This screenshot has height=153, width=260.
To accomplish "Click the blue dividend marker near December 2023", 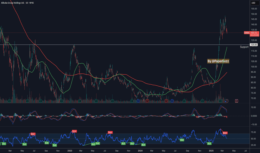I will (x=138, y=101).
